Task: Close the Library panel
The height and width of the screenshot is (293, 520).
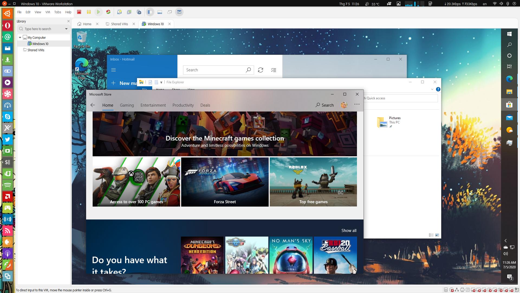Action: point(68,21)
